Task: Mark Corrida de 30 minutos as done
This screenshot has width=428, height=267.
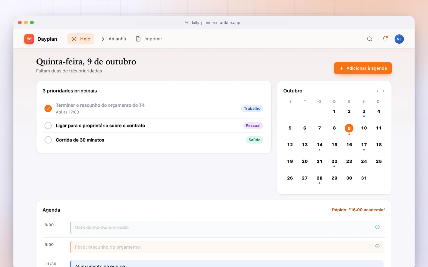Action: pyautogui.click(x=48, y=140)
